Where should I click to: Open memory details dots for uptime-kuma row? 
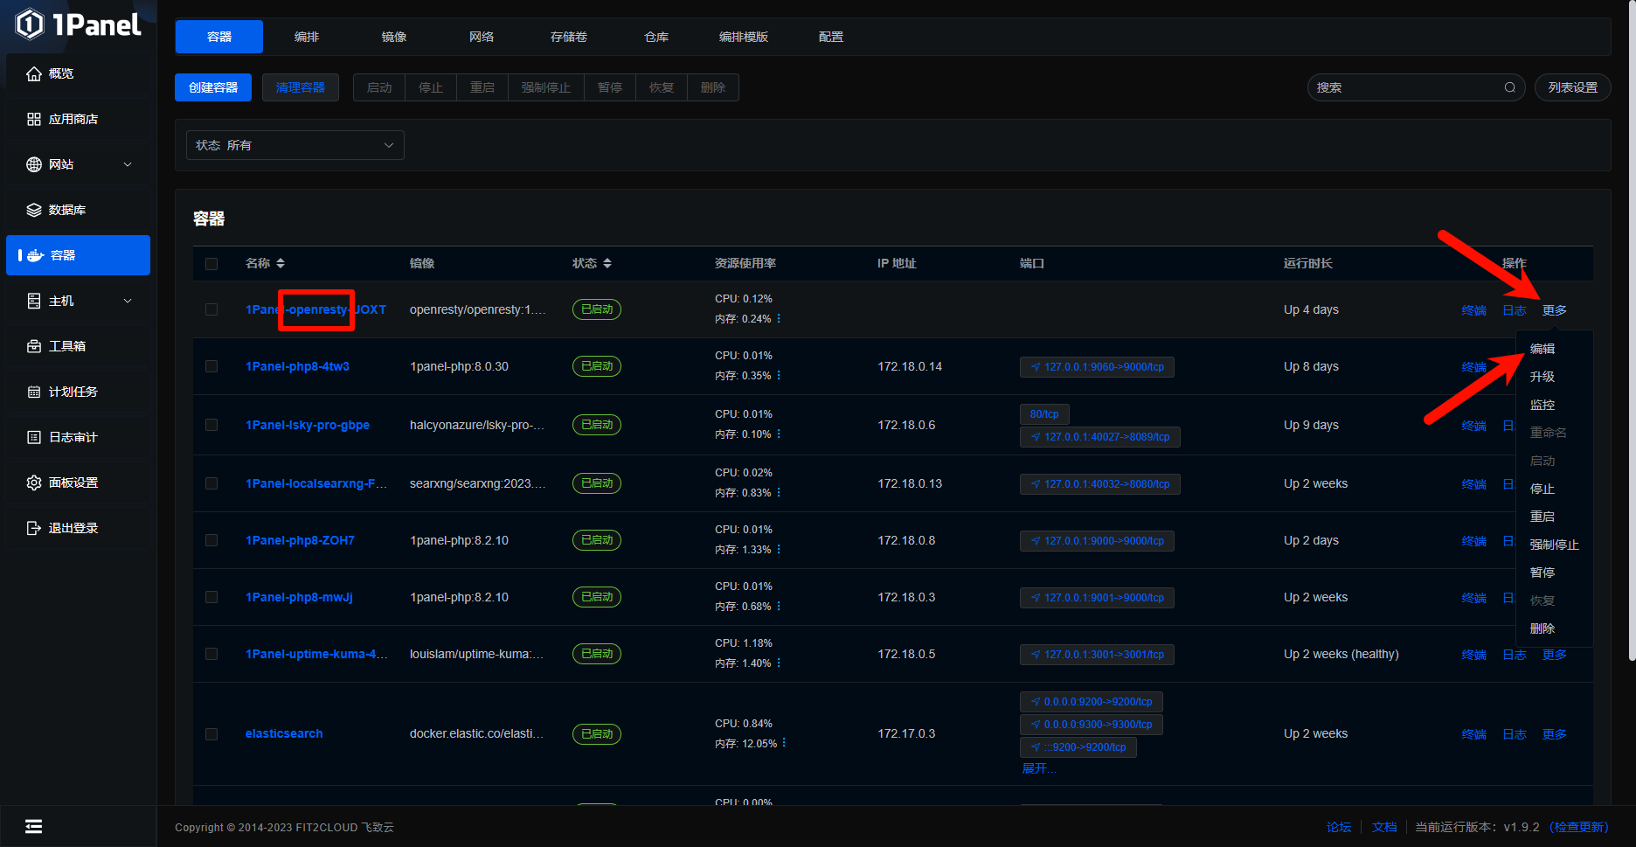pyautogui.click(x=779, y=663)
